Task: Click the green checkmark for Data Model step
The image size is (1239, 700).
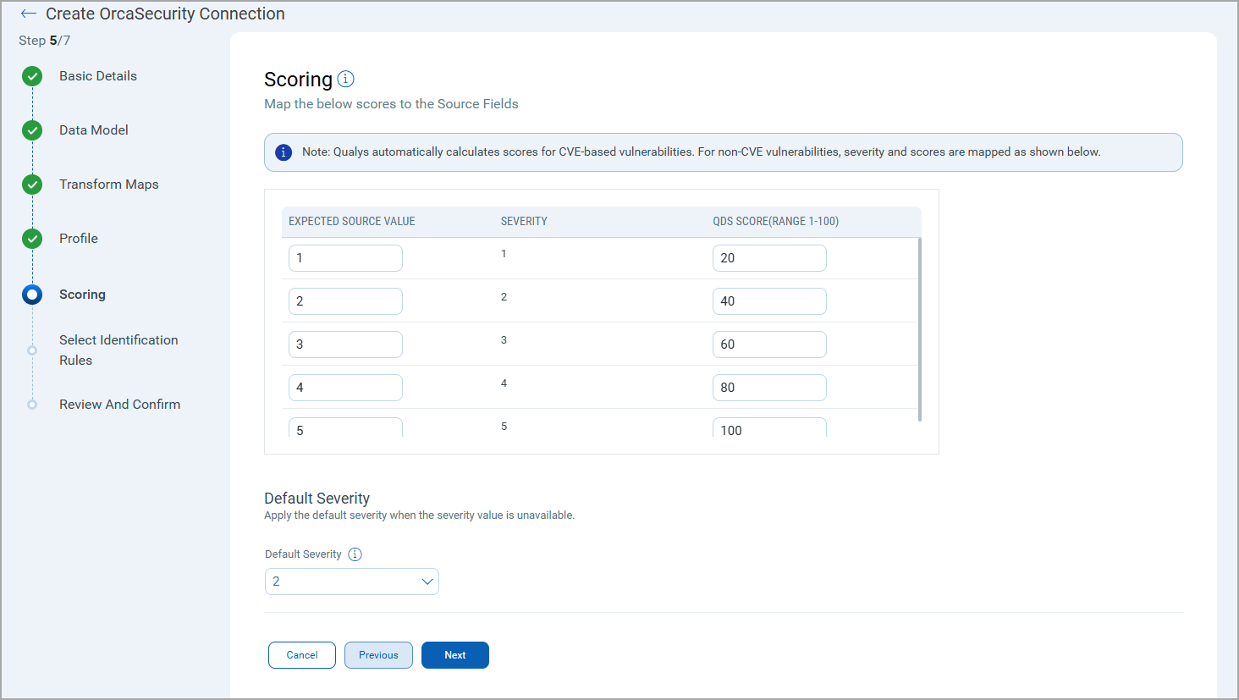Action: point(32,130)
